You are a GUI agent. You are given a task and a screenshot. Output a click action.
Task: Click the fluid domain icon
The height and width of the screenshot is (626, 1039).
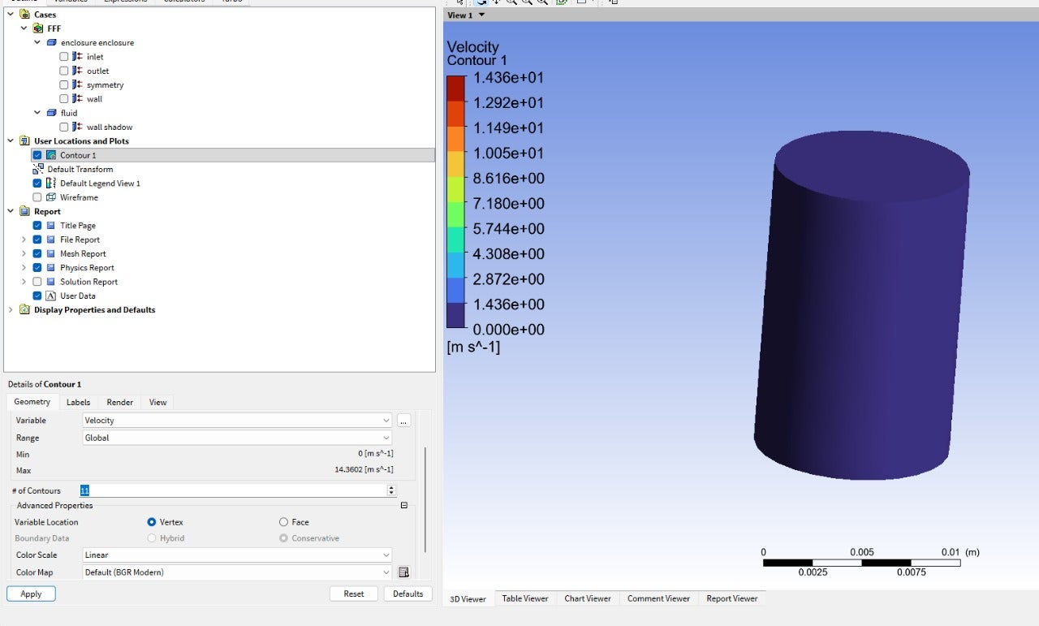51,113
